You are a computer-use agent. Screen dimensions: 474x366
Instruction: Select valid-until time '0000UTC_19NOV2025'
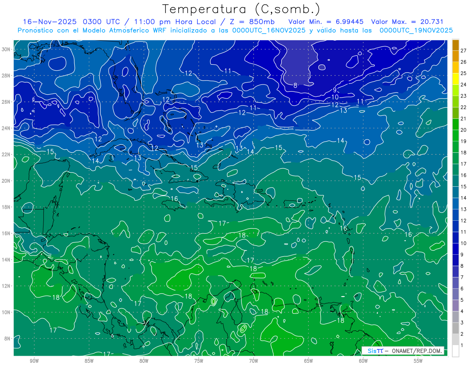pos(416,30)
